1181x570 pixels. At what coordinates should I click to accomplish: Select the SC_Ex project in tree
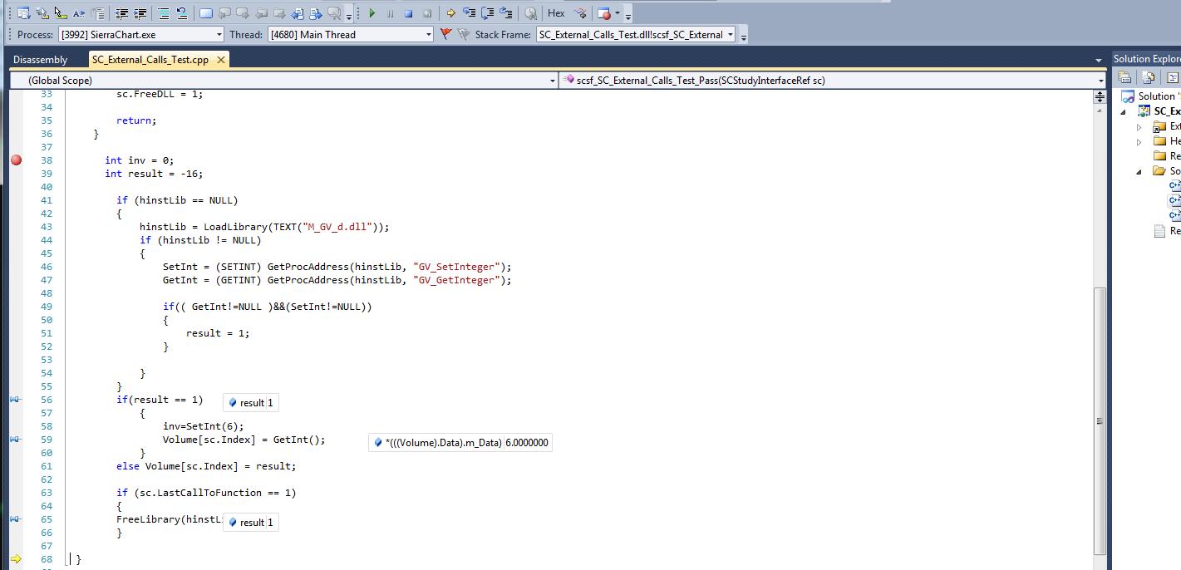(x=1167, y=111)
